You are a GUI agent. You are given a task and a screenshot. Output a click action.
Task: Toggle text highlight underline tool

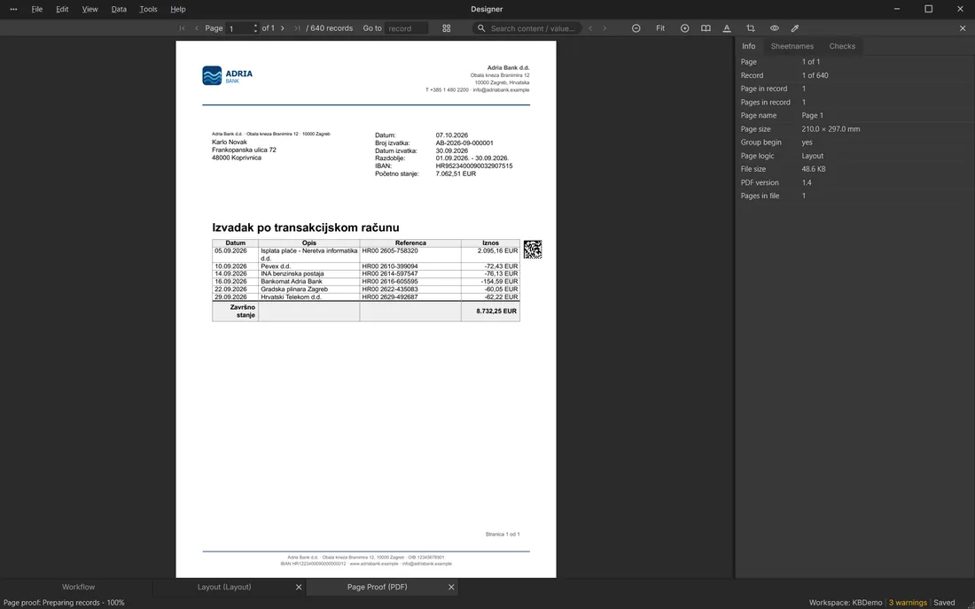(x=727, y=28)
